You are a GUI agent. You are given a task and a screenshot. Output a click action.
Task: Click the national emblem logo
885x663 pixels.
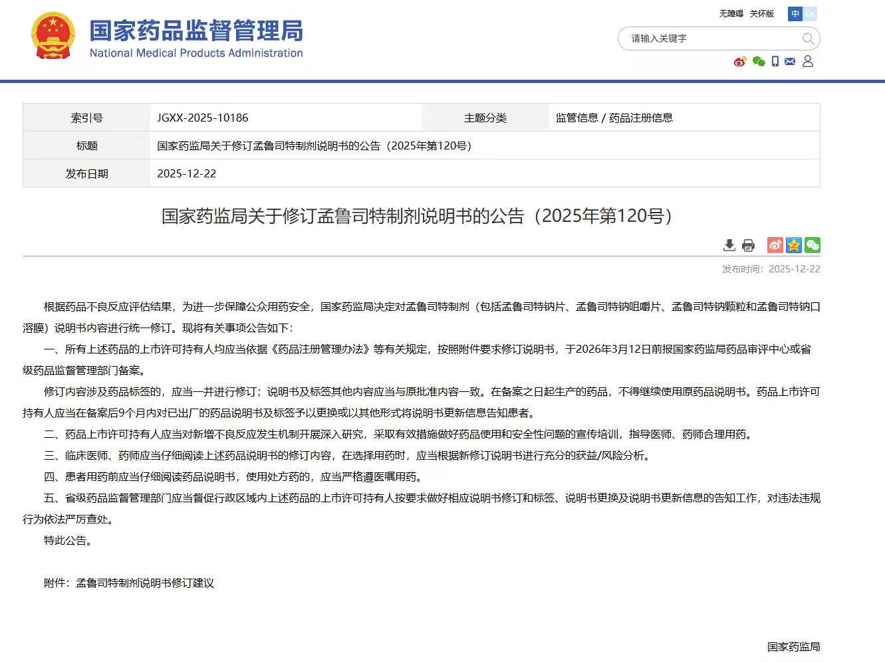[53, 36]
